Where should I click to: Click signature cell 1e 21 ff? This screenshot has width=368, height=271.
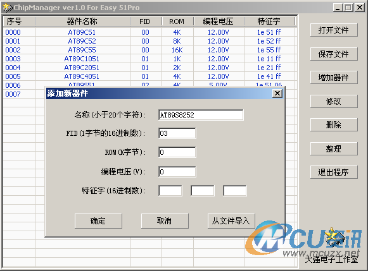click(x=269, y=68)
